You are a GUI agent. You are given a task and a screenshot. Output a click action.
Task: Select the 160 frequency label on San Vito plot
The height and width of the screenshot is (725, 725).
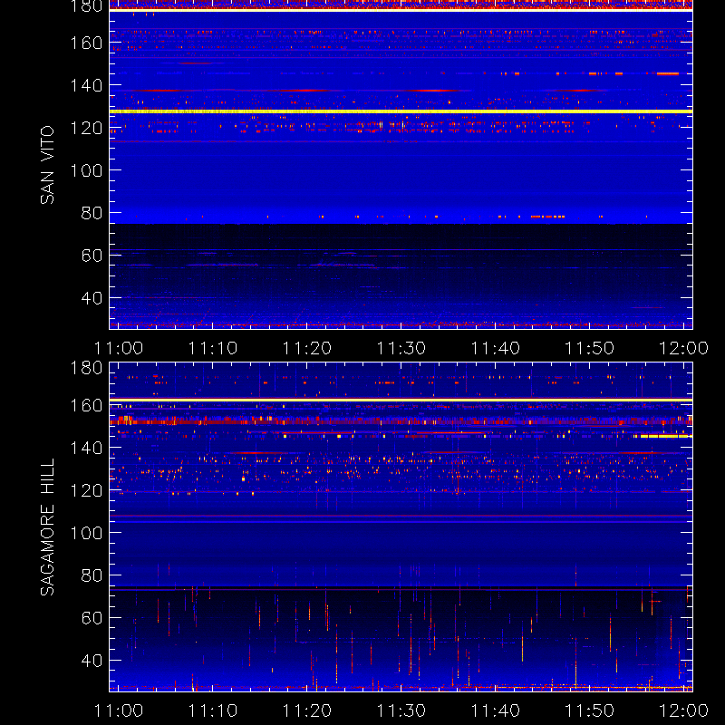(x=86, y=43)
